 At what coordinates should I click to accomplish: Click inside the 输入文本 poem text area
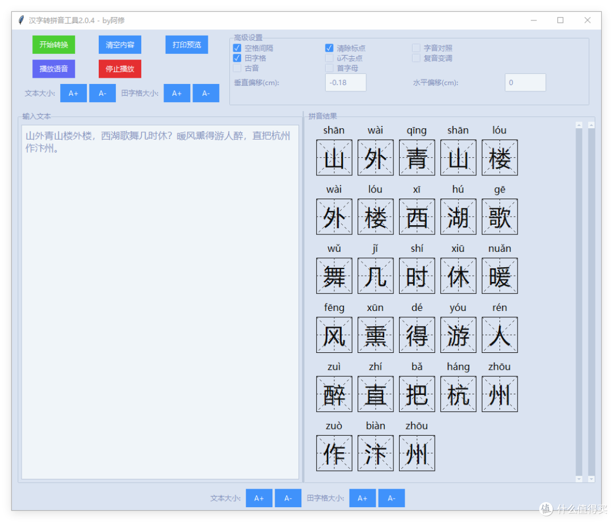(x=160, y=302)
